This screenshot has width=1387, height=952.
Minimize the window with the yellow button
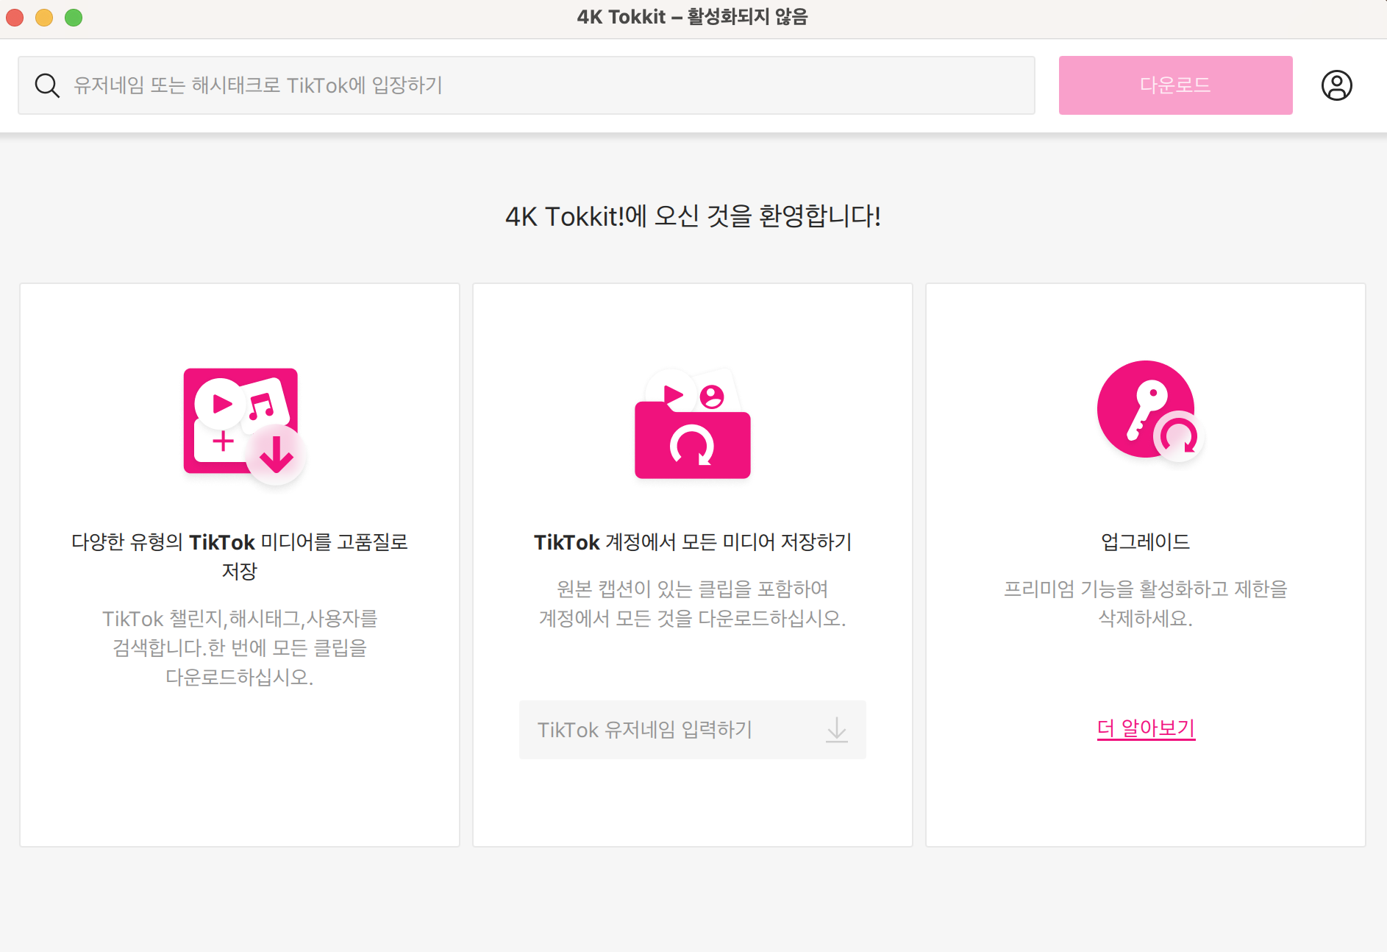click(44, 17)
